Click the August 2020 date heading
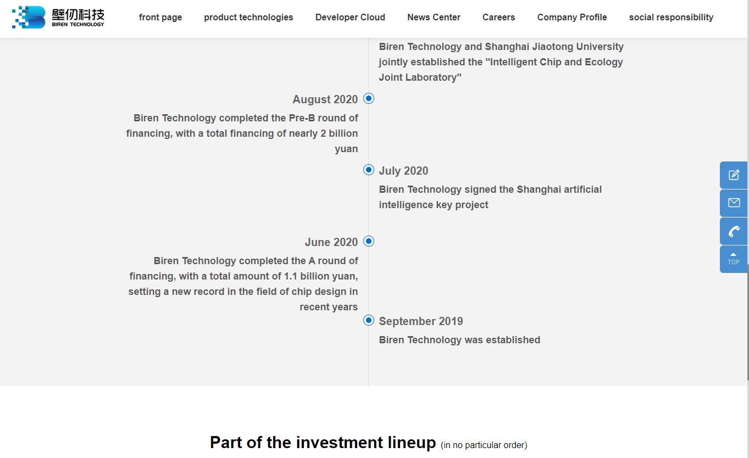The width and height of the screenshot is (749, 458). pyautogui.click(x=325, y=99)
